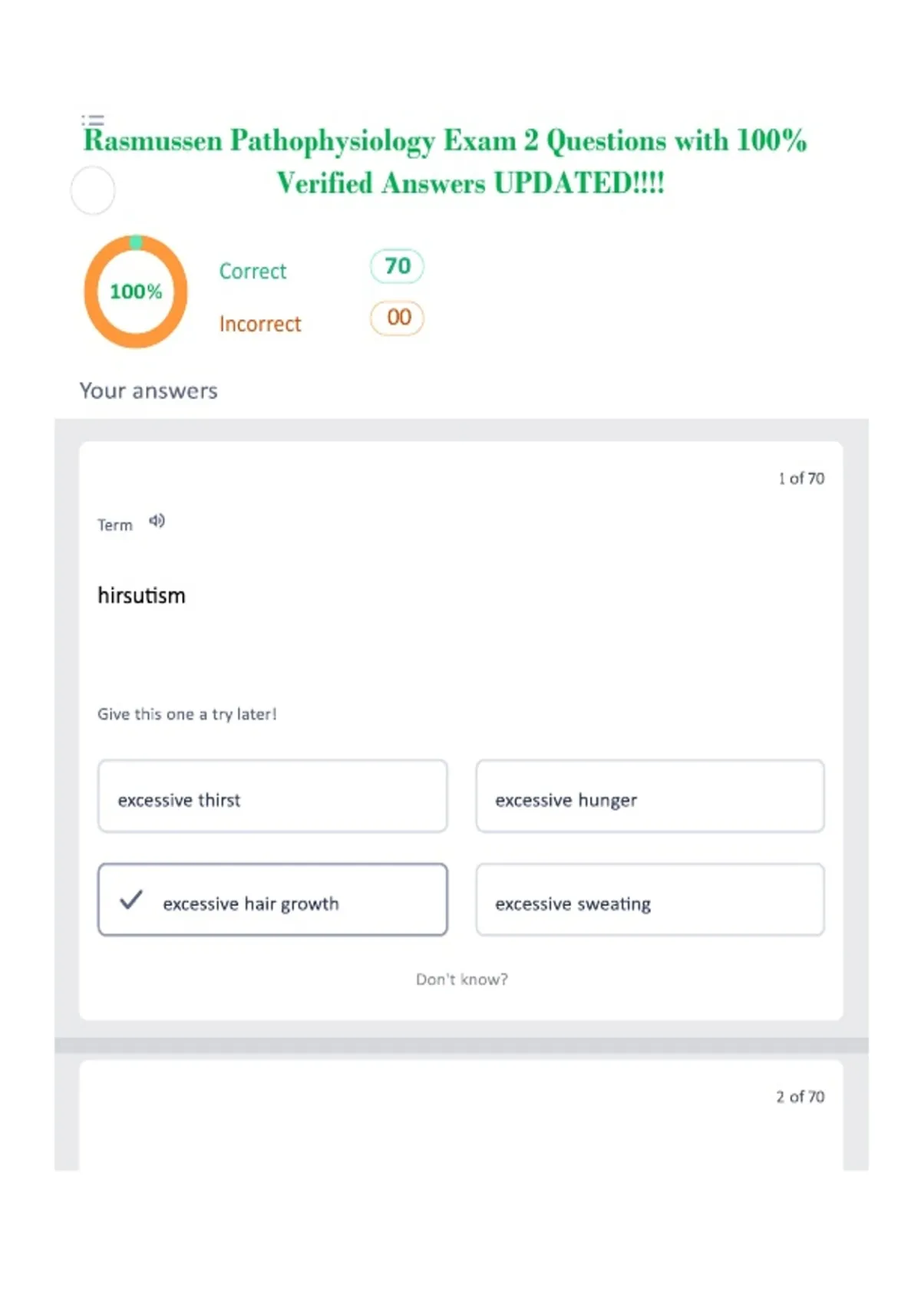
Task: Click the 'Correct' label
Action: point(253,271)
